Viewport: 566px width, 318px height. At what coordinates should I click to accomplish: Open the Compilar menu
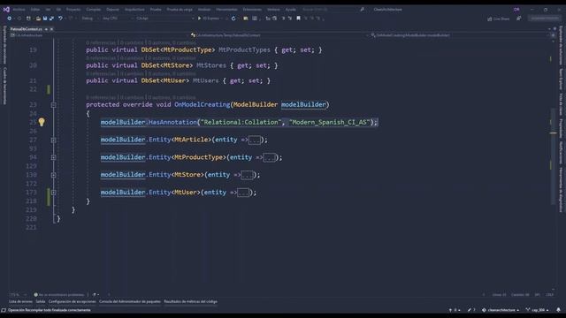[x=94, y=10]
